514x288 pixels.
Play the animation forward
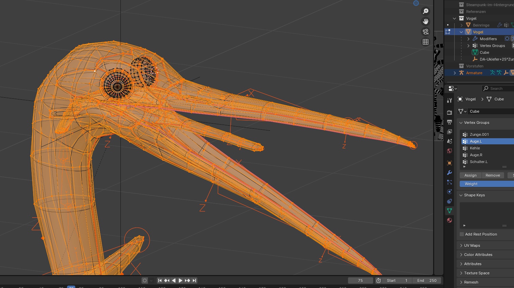181,281
